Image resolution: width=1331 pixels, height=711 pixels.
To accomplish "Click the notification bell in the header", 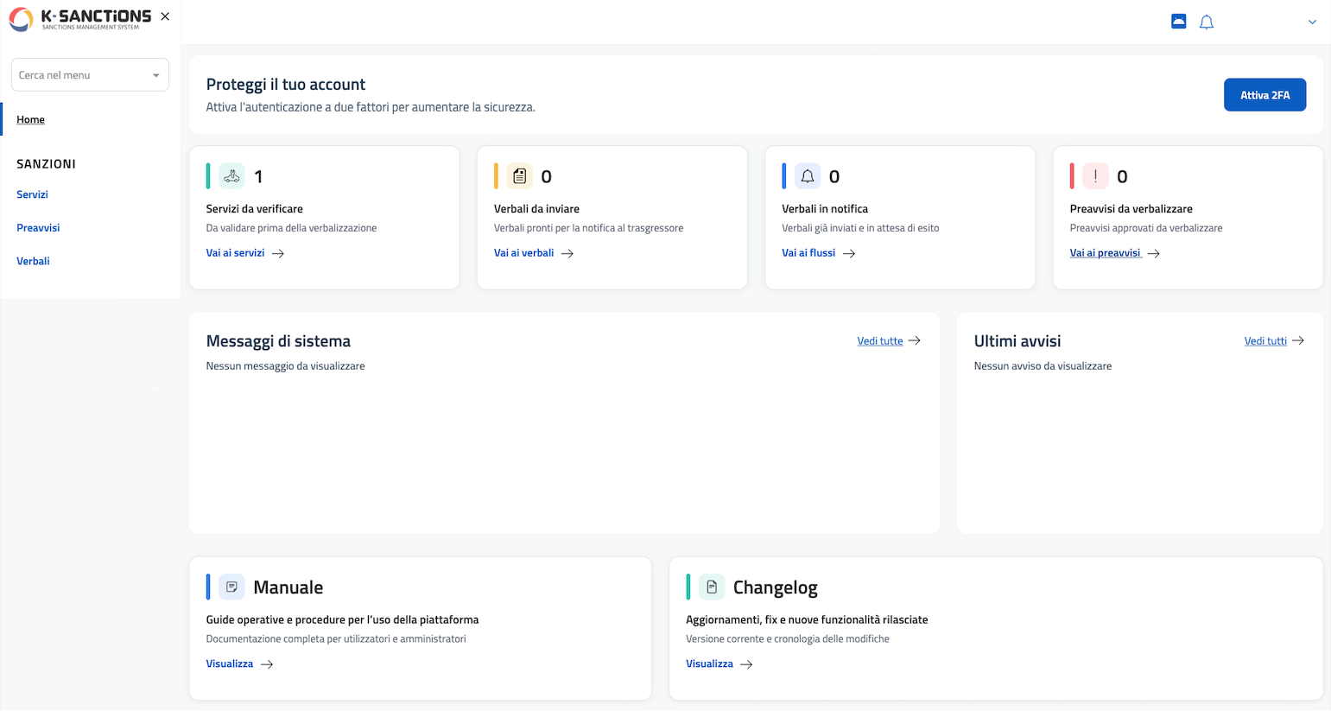I will click(1207, 22).
